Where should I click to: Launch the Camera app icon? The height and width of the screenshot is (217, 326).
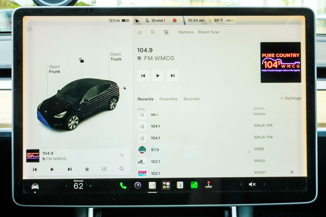[138, 185]
